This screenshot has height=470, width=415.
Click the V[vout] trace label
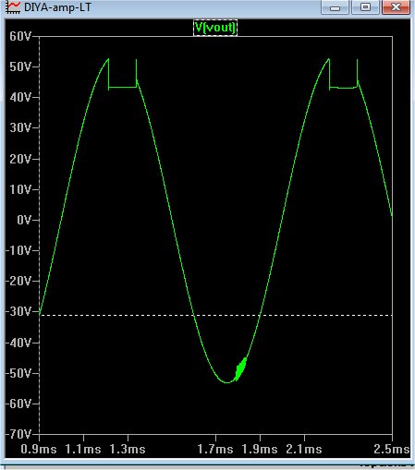pos(215,28)
